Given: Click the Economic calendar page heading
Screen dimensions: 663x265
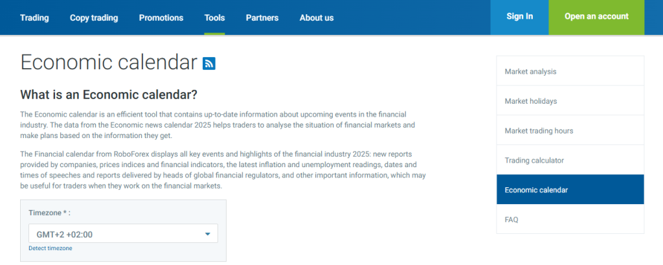Looking at the screenshot, I should coord(109,62).
